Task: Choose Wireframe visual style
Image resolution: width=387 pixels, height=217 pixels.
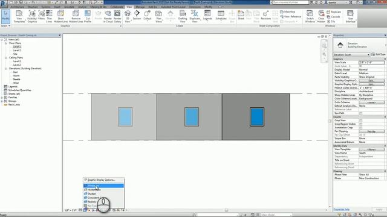Action: [x=103, y=186]
